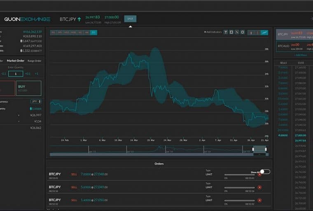Click the 26,997.83 last price in header
This screenshot has width=313, height=211.
[93, 17]
